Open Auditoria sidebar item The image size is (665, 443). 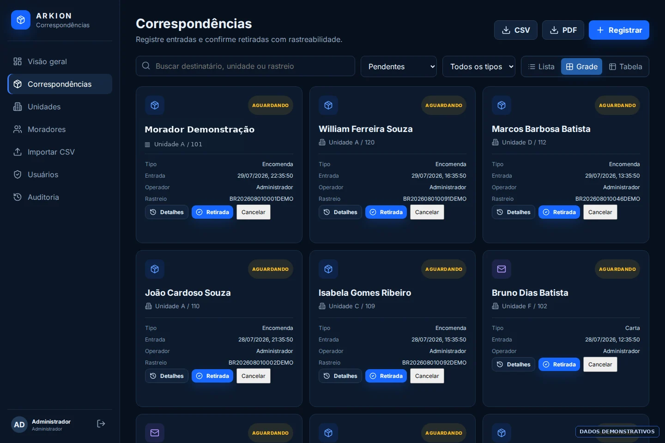pyautogui.click(x=60, y=197)
